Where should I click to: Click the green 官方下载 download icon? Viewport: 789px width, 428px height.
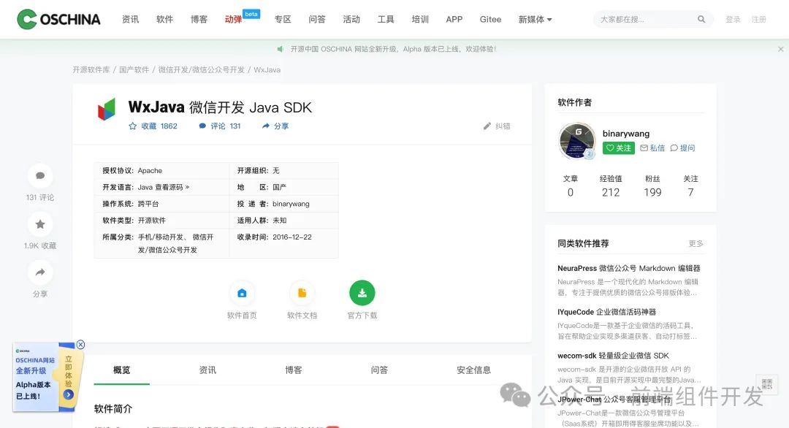point(362,293)
